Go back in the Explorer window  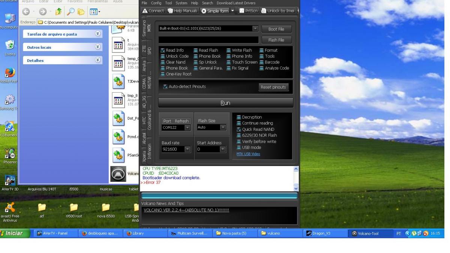click(x=26, y=12)
